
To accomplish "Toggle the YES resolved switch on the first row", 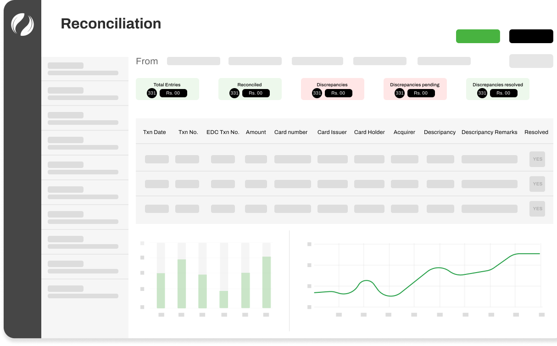I will pos(537,159).
